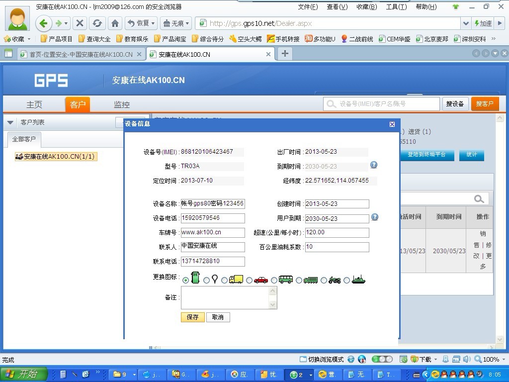
Task: Click the 保存 button
Action: coord(192,317)
